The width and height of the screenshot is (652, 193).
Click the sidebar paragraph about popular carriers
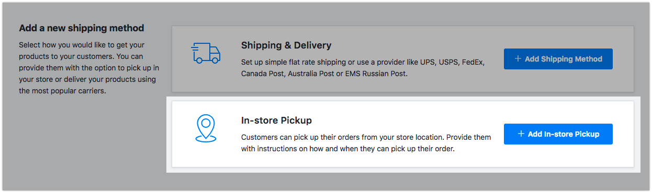coord(89,68)
